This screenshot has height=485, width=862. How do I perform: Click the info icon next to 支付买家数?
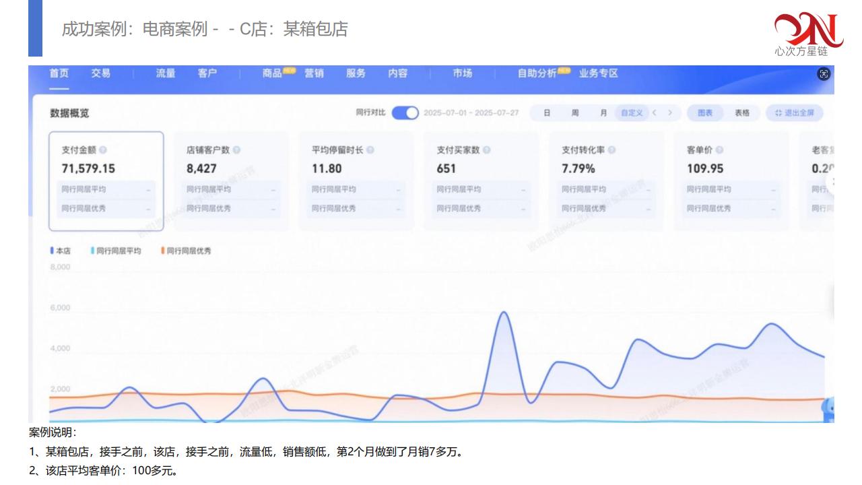point(487,150)
